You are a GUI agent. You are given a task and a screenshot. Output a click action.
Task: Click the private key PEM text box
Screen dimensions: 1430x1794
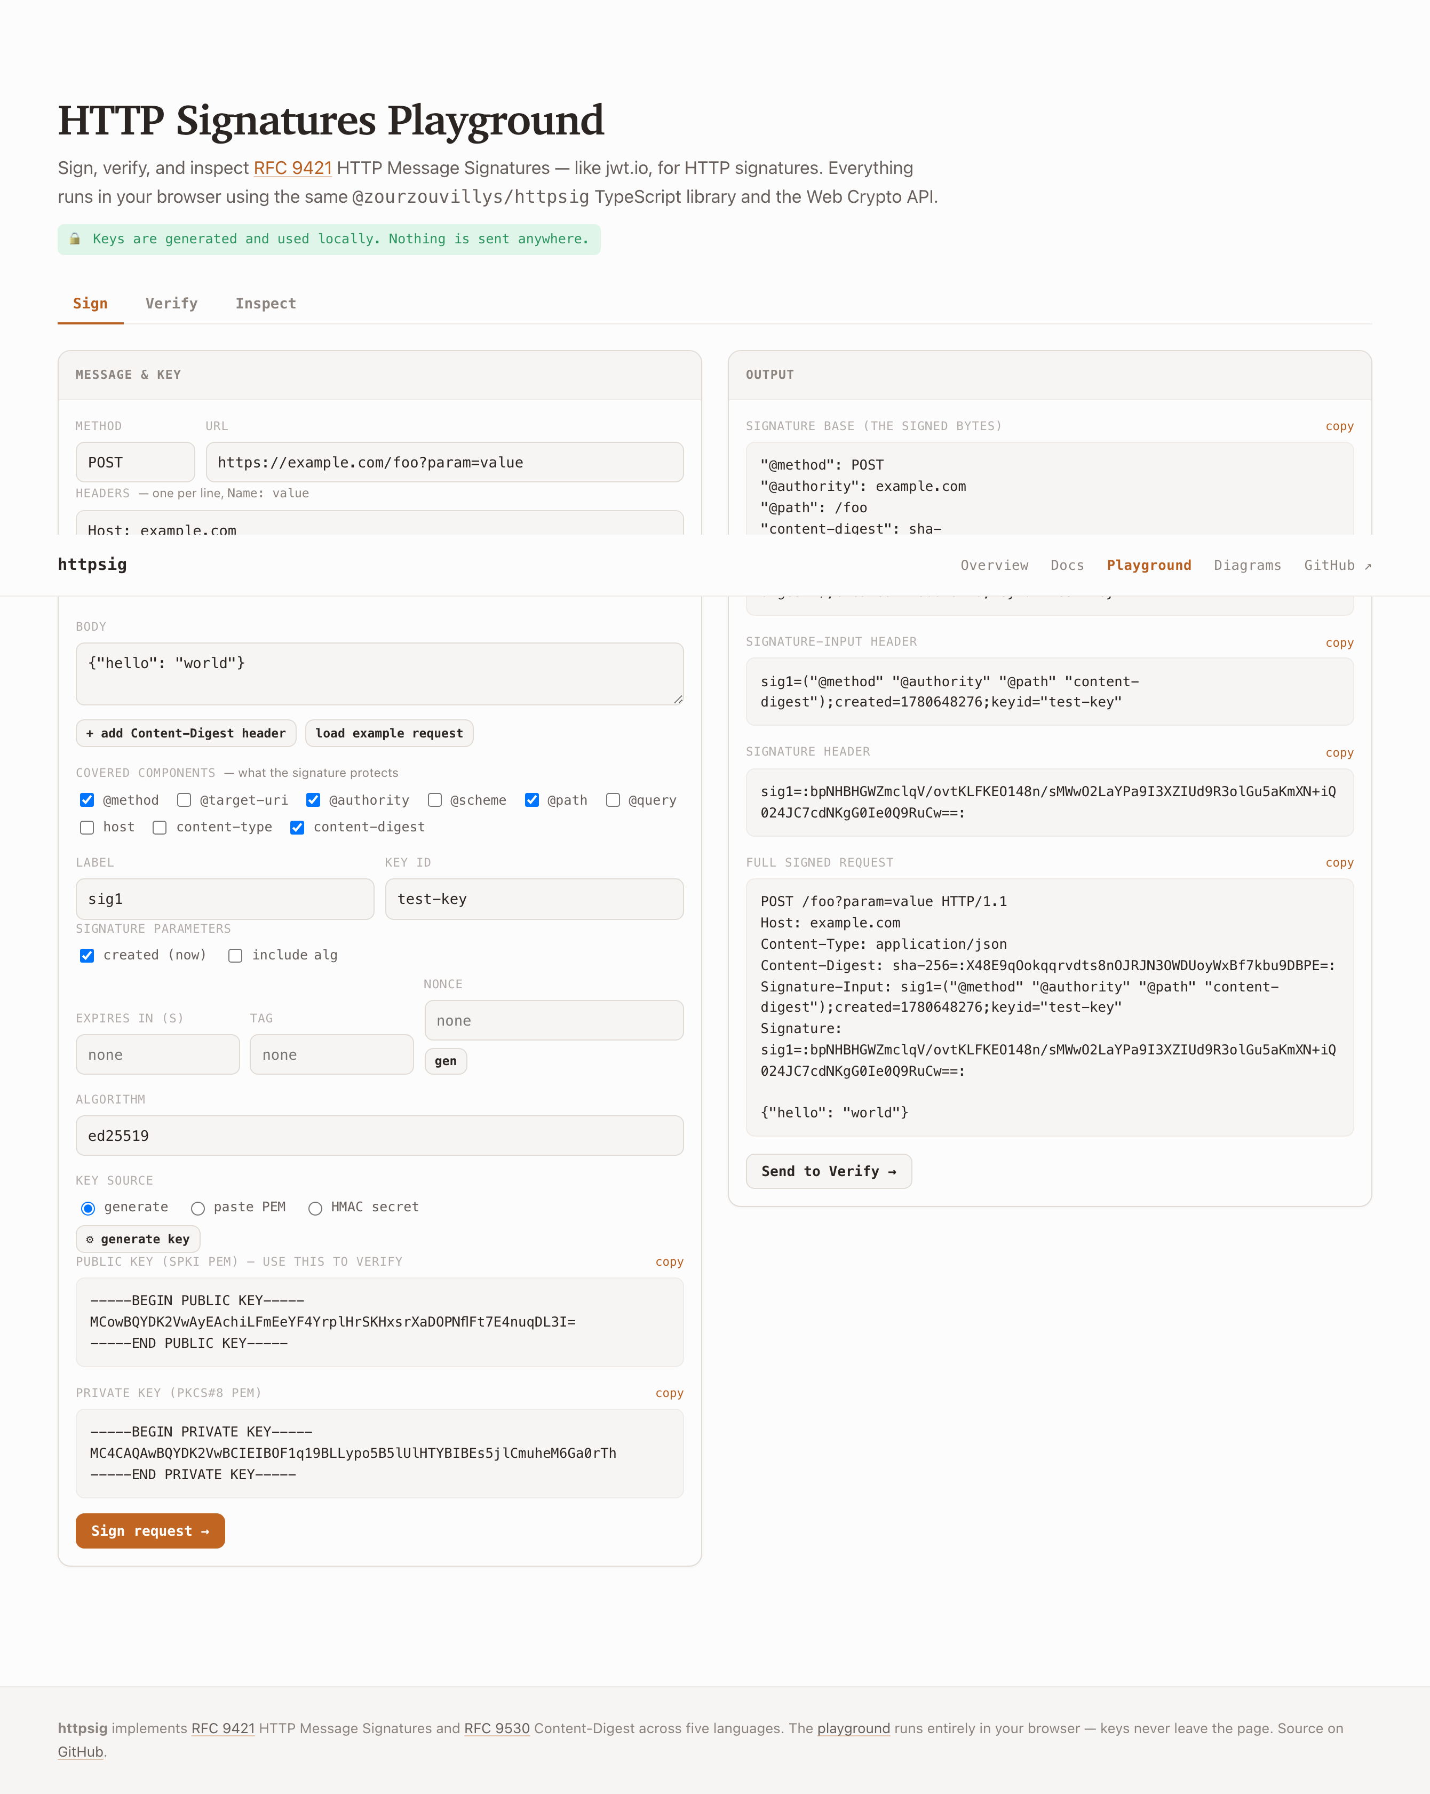(x=379, y=1454)
